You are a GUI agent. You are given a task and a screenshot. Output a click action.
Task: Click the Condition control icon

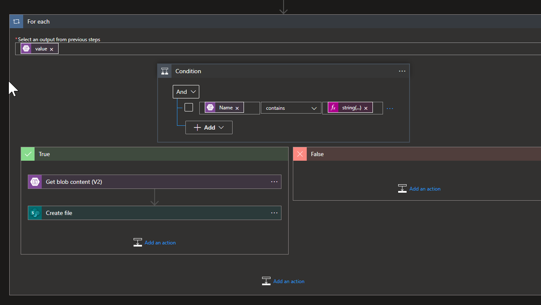point(165,71)
